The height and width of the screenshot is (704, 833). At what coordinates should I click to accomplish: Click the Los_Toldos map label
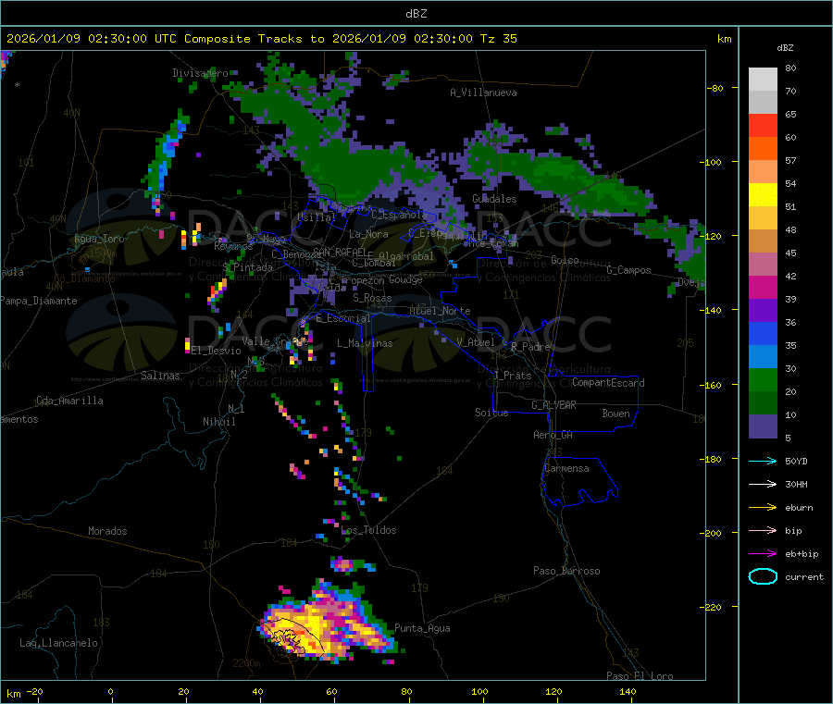[x=368, y=530]
